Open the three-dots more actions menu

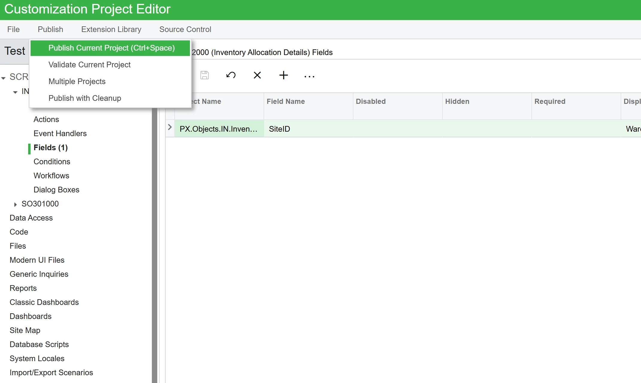[x=309, y=76]
